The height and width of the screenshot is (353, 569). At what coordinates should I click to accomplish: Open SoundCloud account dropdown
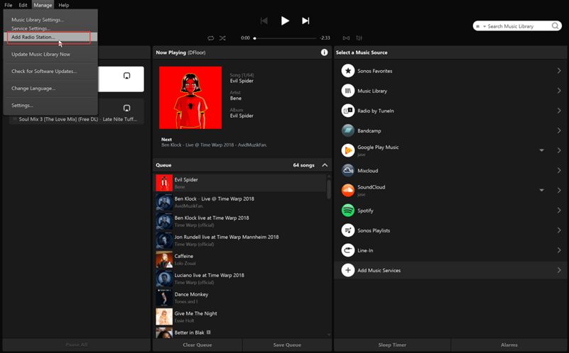coord(541,190)
